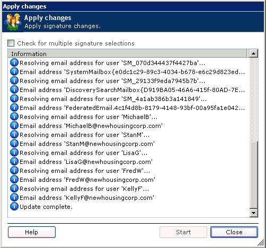
Task: Click scrollbar track above the thumb
Action: pos(254,99)
